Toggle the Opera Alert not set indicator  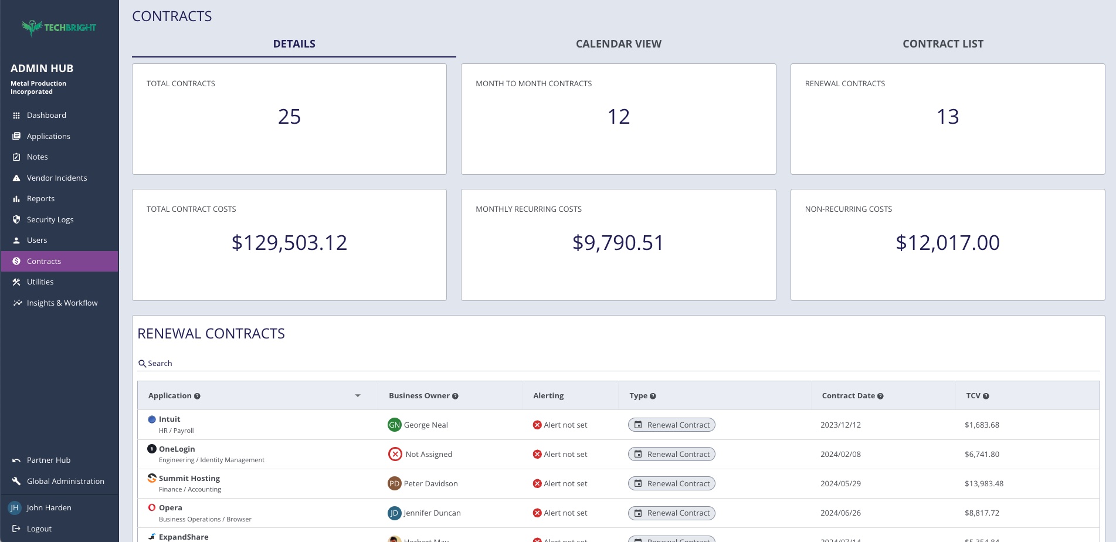click(537, 513)
